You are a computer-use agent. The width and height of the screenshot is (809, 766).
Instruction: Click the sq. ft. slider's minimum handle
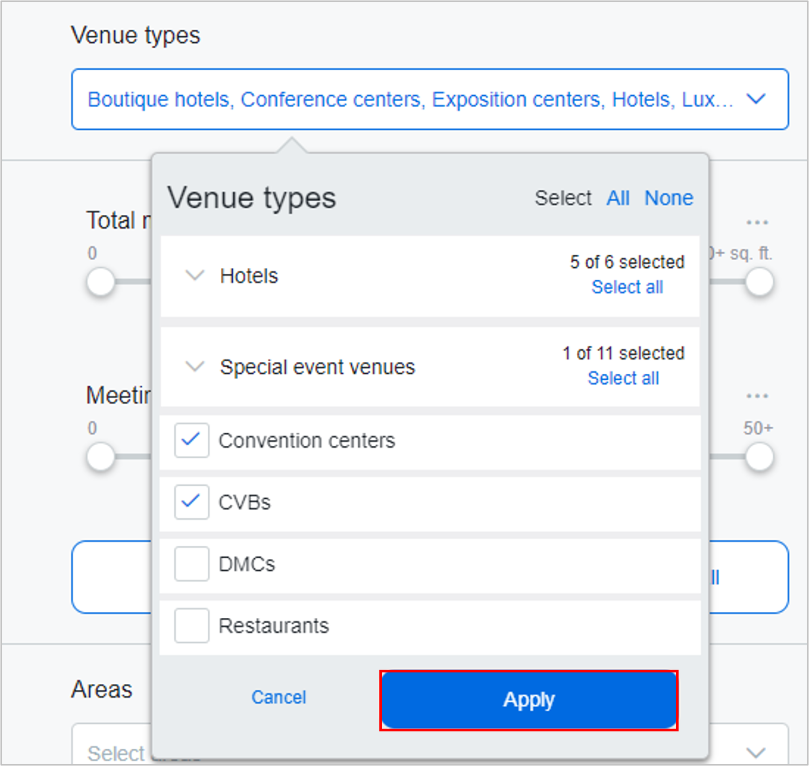click(x=101, y=282)
